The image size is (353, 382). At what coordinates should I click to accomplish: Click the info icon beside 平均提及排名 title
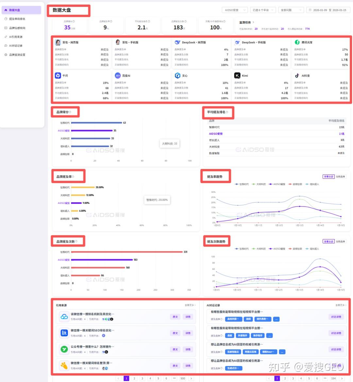tap(227, 112)
